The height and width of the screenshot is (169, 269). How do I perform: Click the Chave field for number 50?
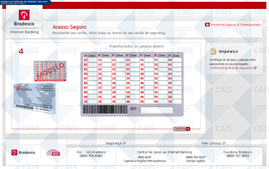pyautogui.click(x=149, y=101)
